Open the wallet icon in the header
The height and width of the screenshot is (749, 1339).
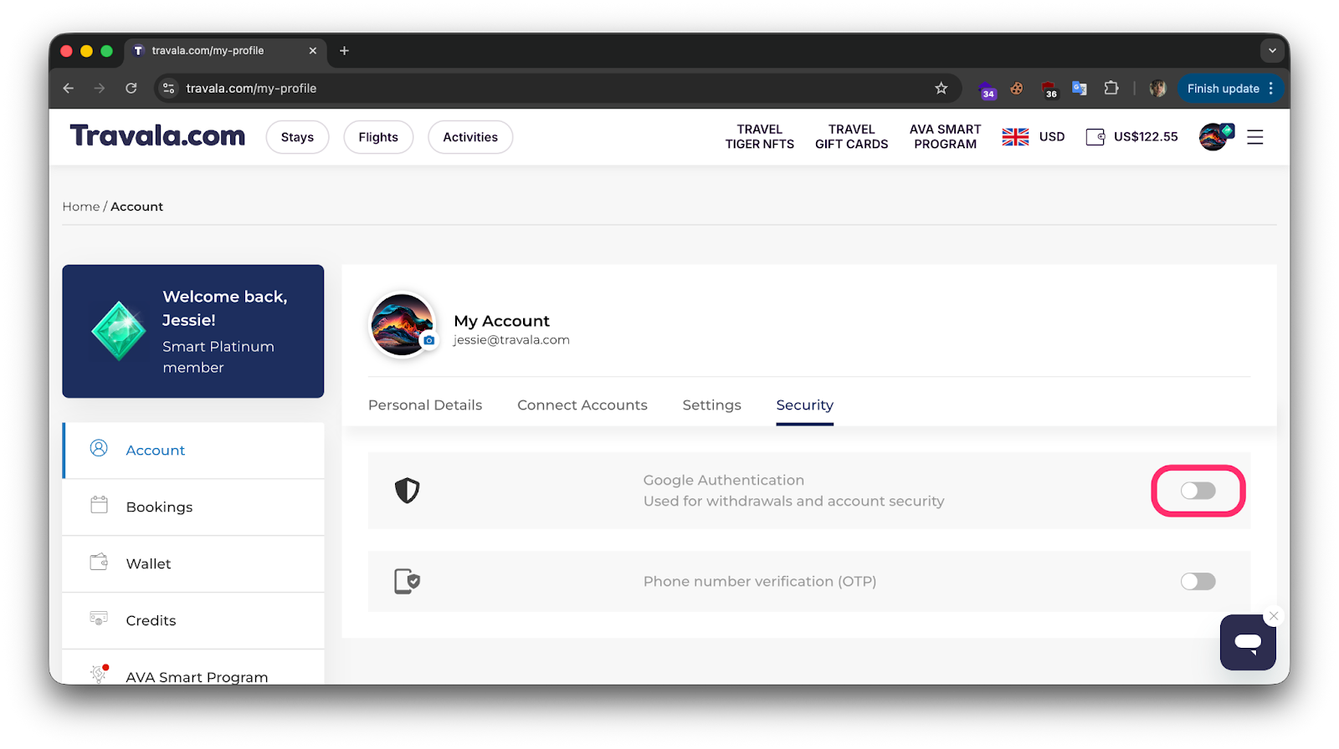1095,137
